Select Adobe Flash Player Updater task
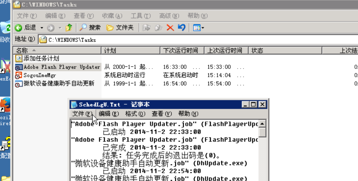 [x=62, y=67]
